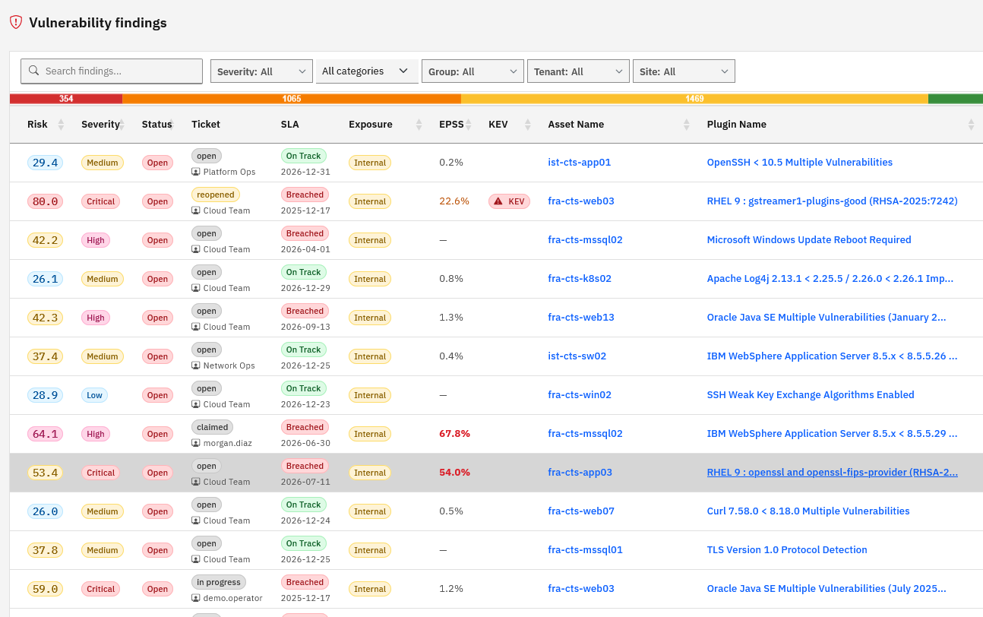The height and width of the screenshot is (617, 983).
Task: Open the Site: All filter dropdown
Action: (x=684, y=71)
